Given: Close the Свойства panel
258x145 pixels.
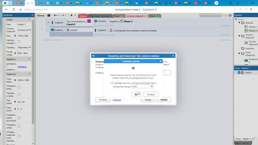Looking at the screenshot, I should [x=32, y=15].
